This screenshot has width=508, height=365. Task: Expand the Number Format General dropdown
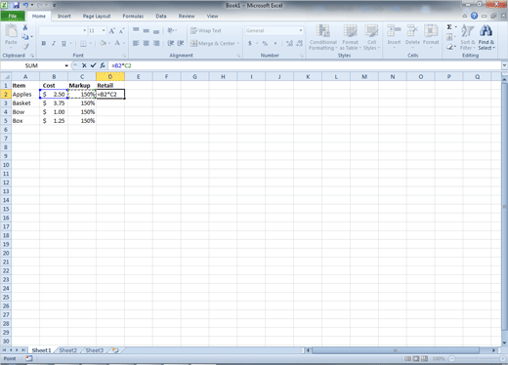(301, 30)
